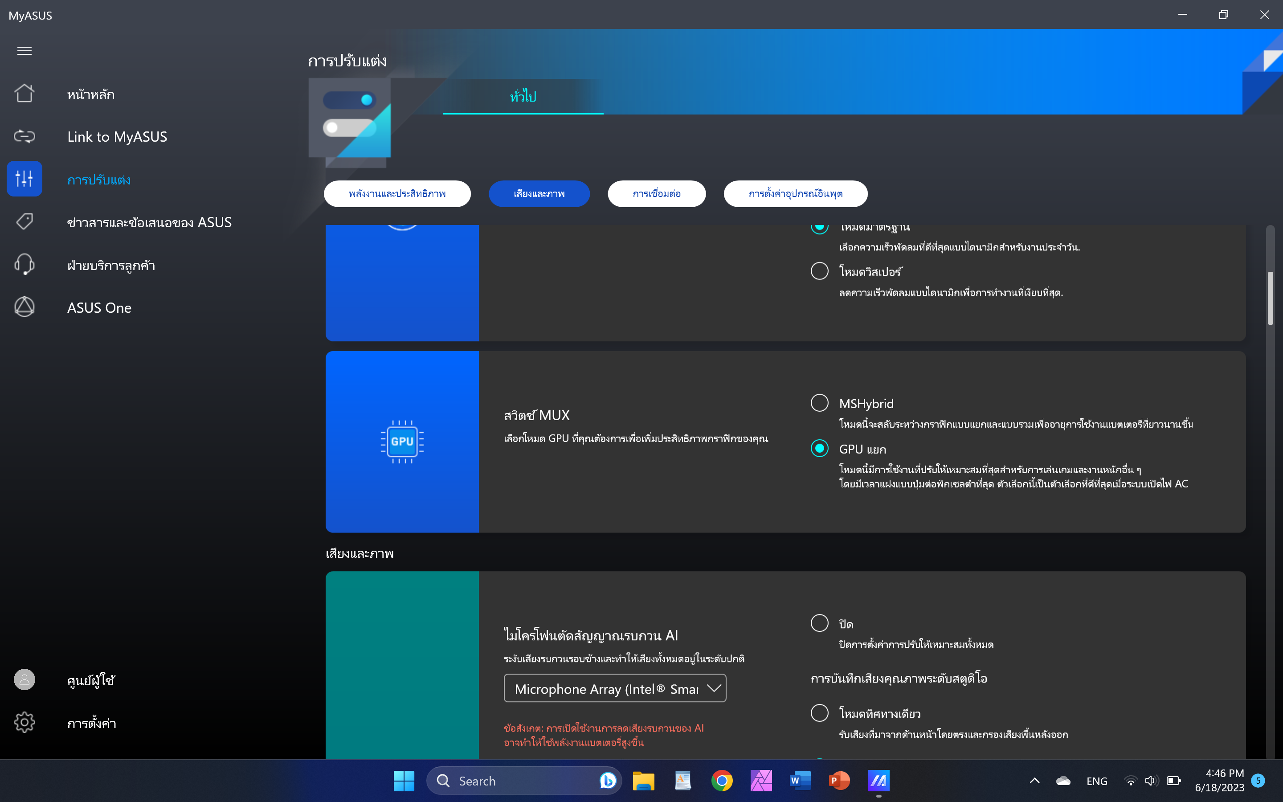Launch Google Chrome from taskbar
This screenshot has height=802, width=1283.
[722, 781]
